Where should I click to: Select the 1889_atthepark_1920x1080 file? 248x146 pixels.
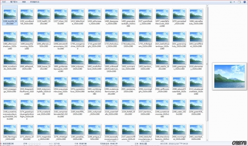pyautogui.click(x=27, y=62)
